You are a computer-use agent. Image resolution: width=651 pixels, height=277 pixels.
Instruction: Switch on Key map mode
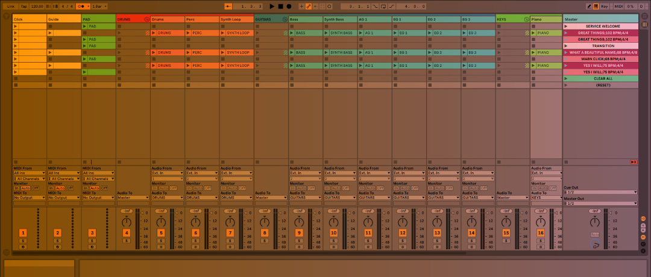(605, 6)
